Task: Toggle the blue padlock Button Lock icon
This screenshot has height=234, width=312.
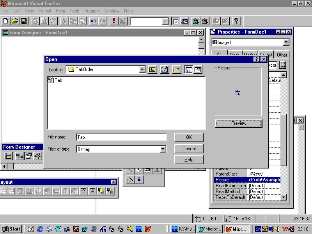Action: [x=139, y=180]
